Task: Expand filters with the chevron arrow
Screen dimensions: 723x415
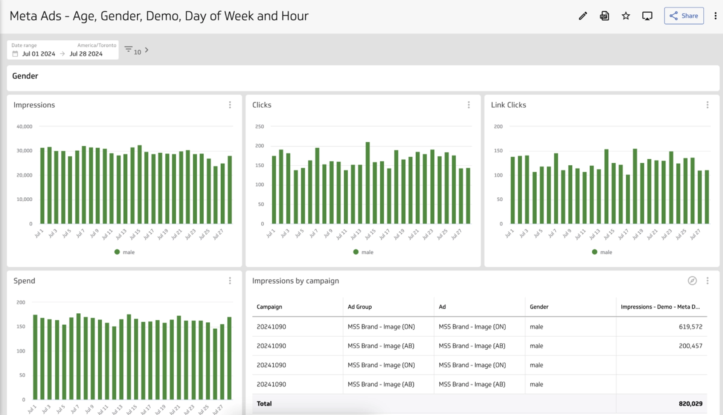Action: (147, 50)
